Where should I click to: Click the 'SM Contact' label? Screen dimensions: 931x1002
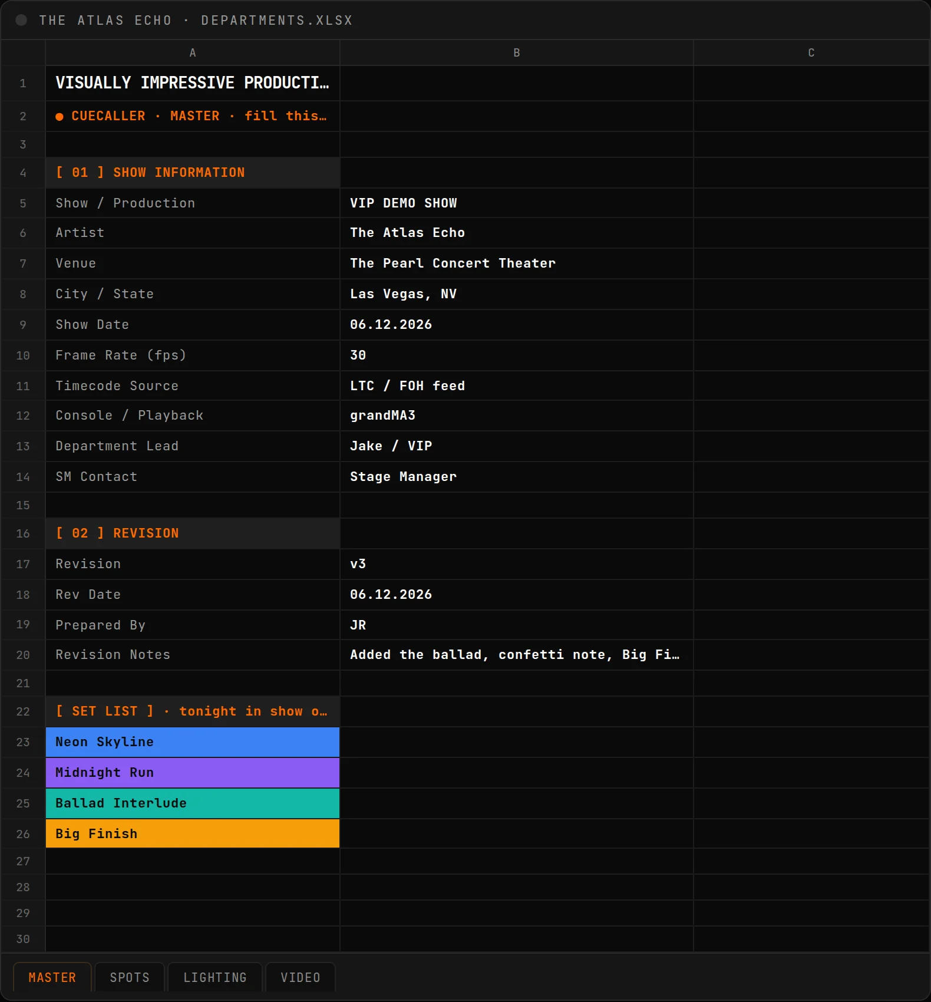[193, 477]
